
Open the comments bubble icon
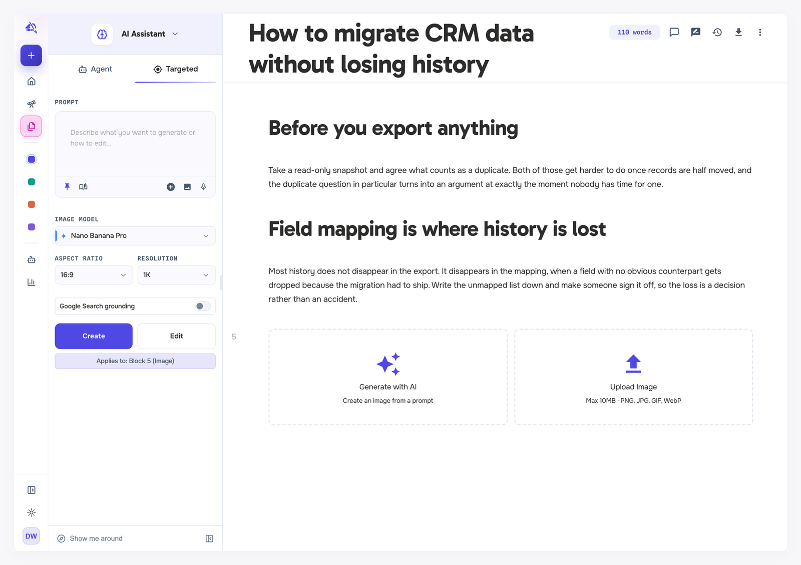click(674, 32)
